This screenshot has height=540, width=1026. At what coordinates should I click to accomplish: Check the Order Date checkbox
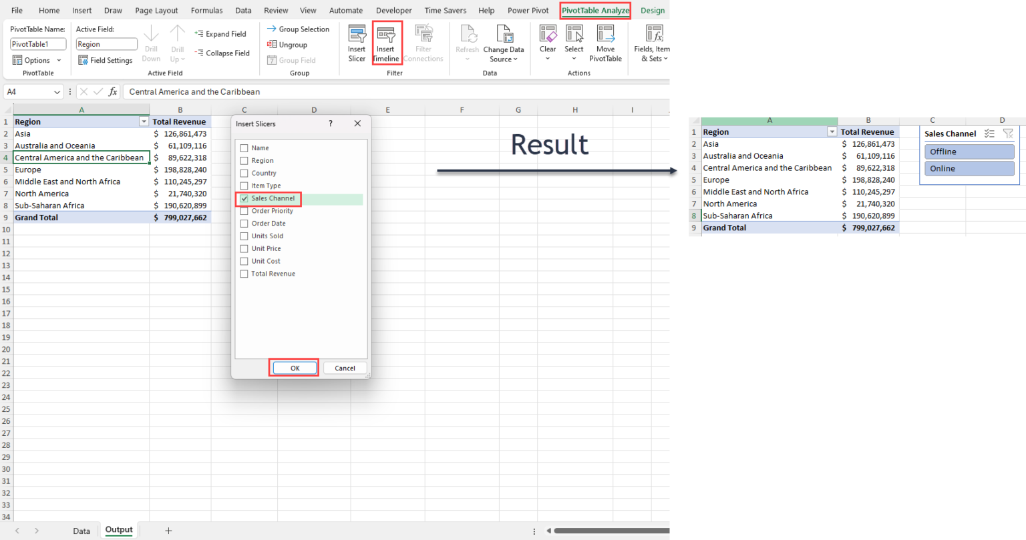point(244,224)
